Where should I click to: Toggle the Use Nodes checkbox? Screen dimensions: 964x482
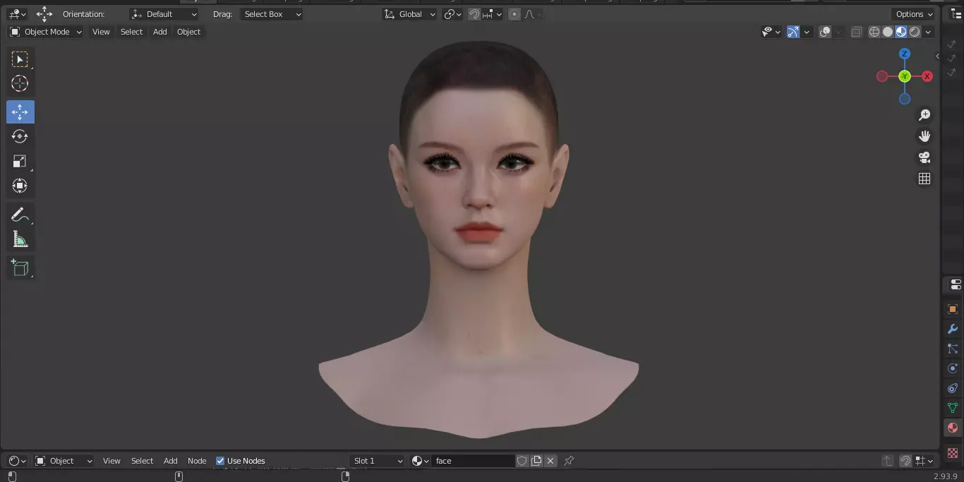tap(220, 461)
